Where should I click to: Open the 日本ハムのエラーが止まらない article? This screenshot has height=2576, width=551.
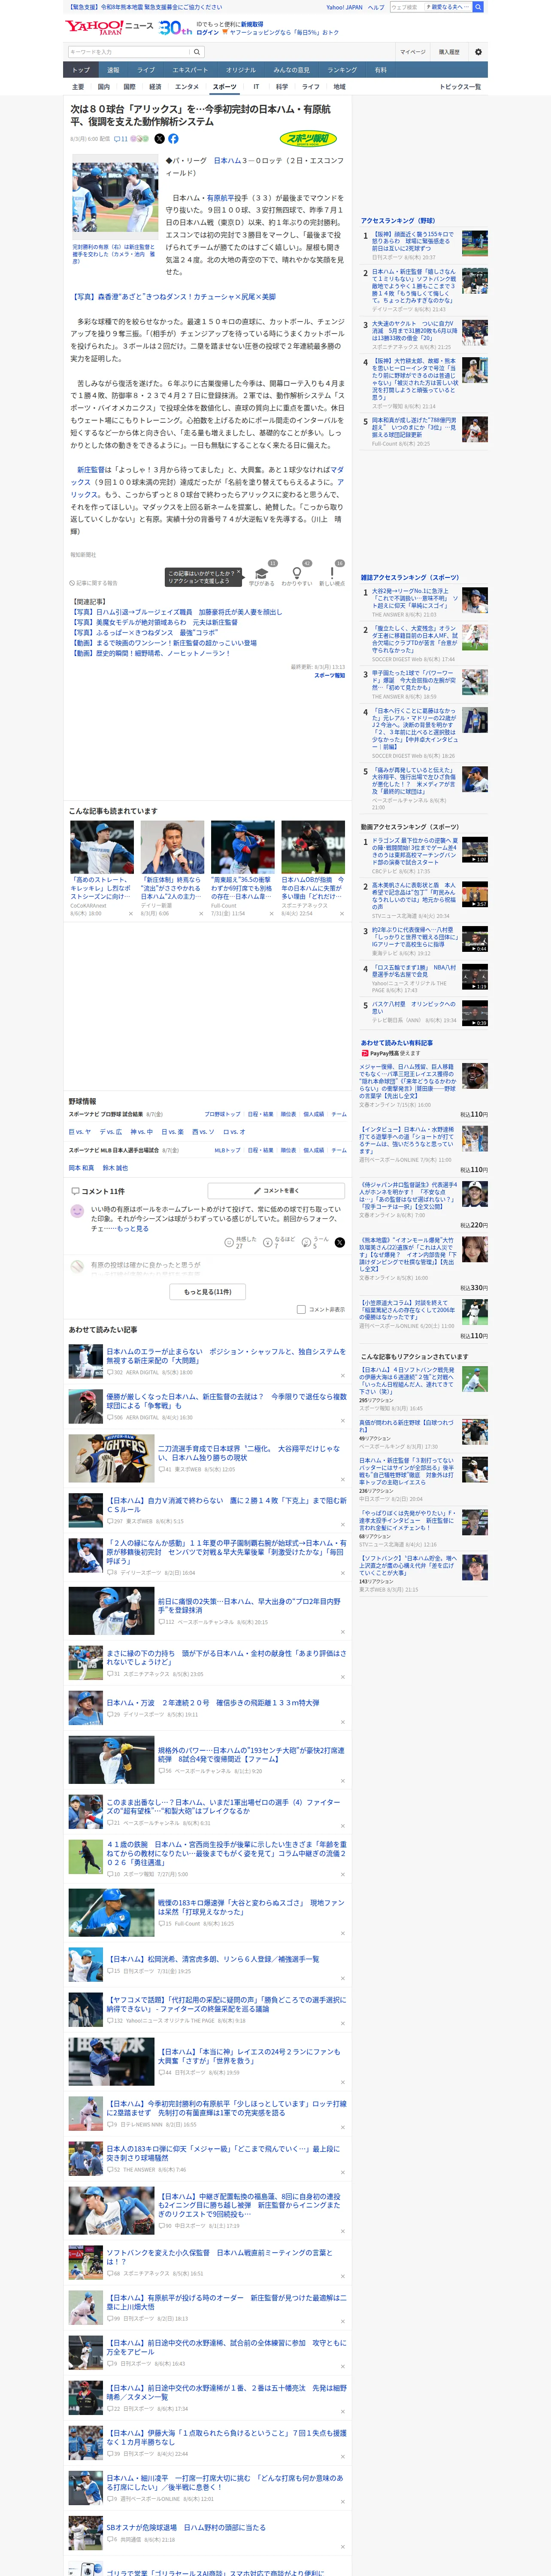226,1355
